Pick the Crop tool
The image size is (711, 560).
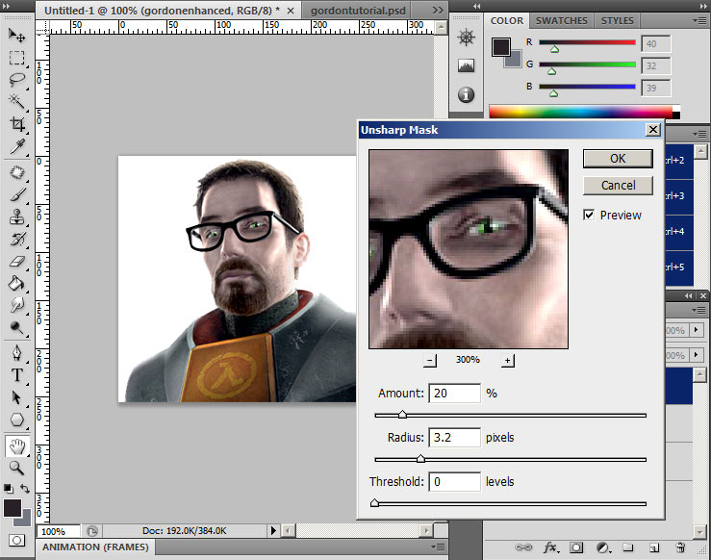[16, 124]
